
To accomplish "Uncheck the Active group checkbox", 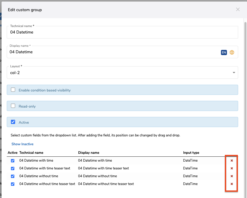I will coord(13,122).
